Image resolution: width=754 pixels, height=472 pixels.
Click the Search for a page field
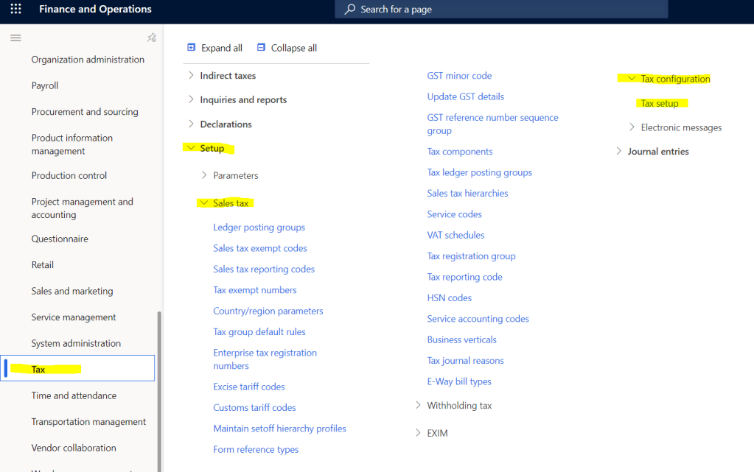coord(509,10)
